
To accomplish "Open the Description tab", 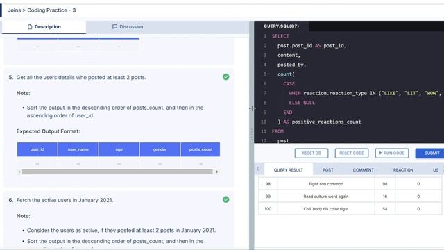I will [x=44, y=27].
